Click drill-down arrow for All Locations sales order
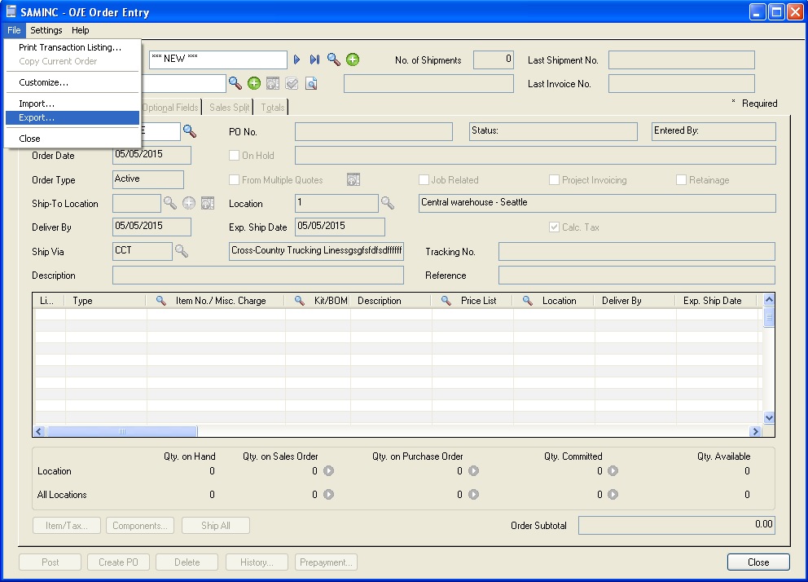Screen dimensions: 808x582 328,495
